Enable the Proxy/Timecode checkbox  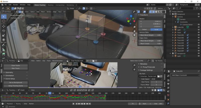tap(141, 67)
